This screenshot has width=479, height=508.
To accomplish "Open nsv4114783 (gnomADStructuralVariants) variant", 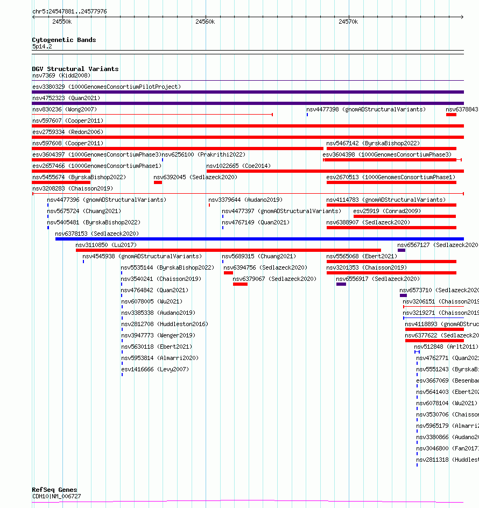I will pyautogui.click(x=386, y=200).
